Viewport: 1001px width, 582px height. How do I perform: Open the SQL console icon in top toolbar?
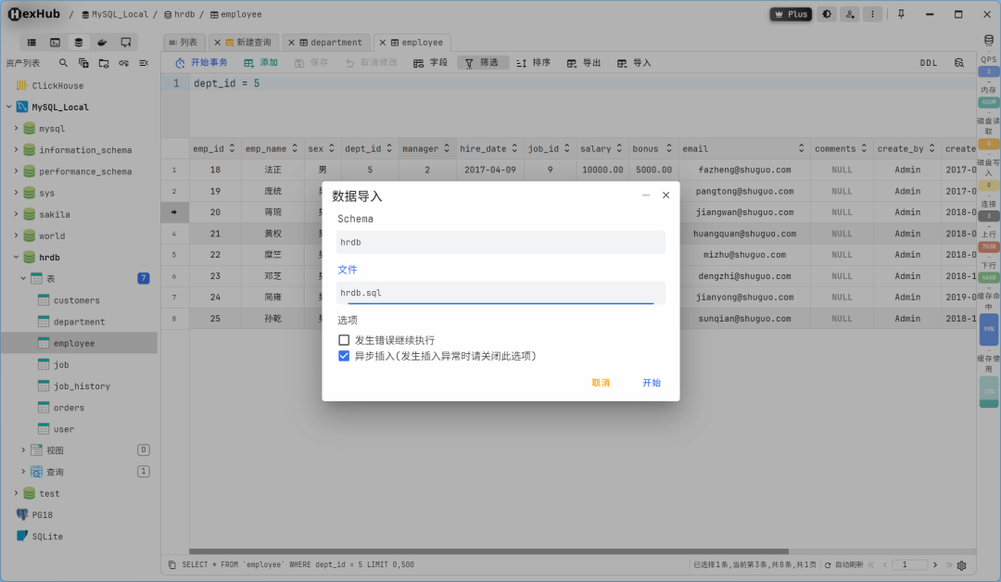(x=54, y=43)
